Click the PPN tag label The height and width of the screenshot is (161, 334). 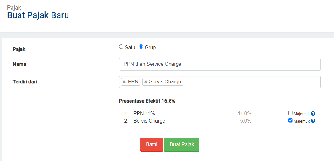click(x=133, y=82)
